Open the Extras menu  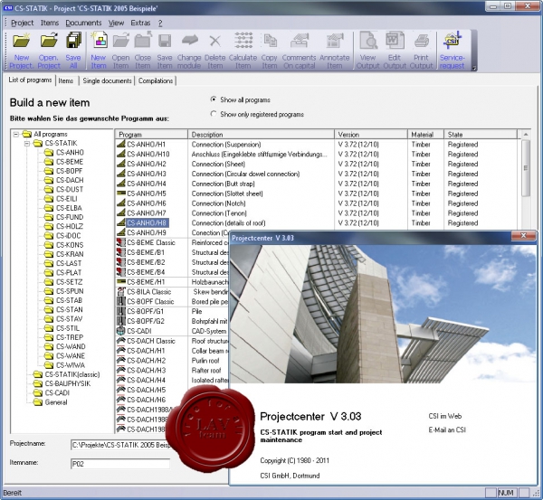(140, 23)
